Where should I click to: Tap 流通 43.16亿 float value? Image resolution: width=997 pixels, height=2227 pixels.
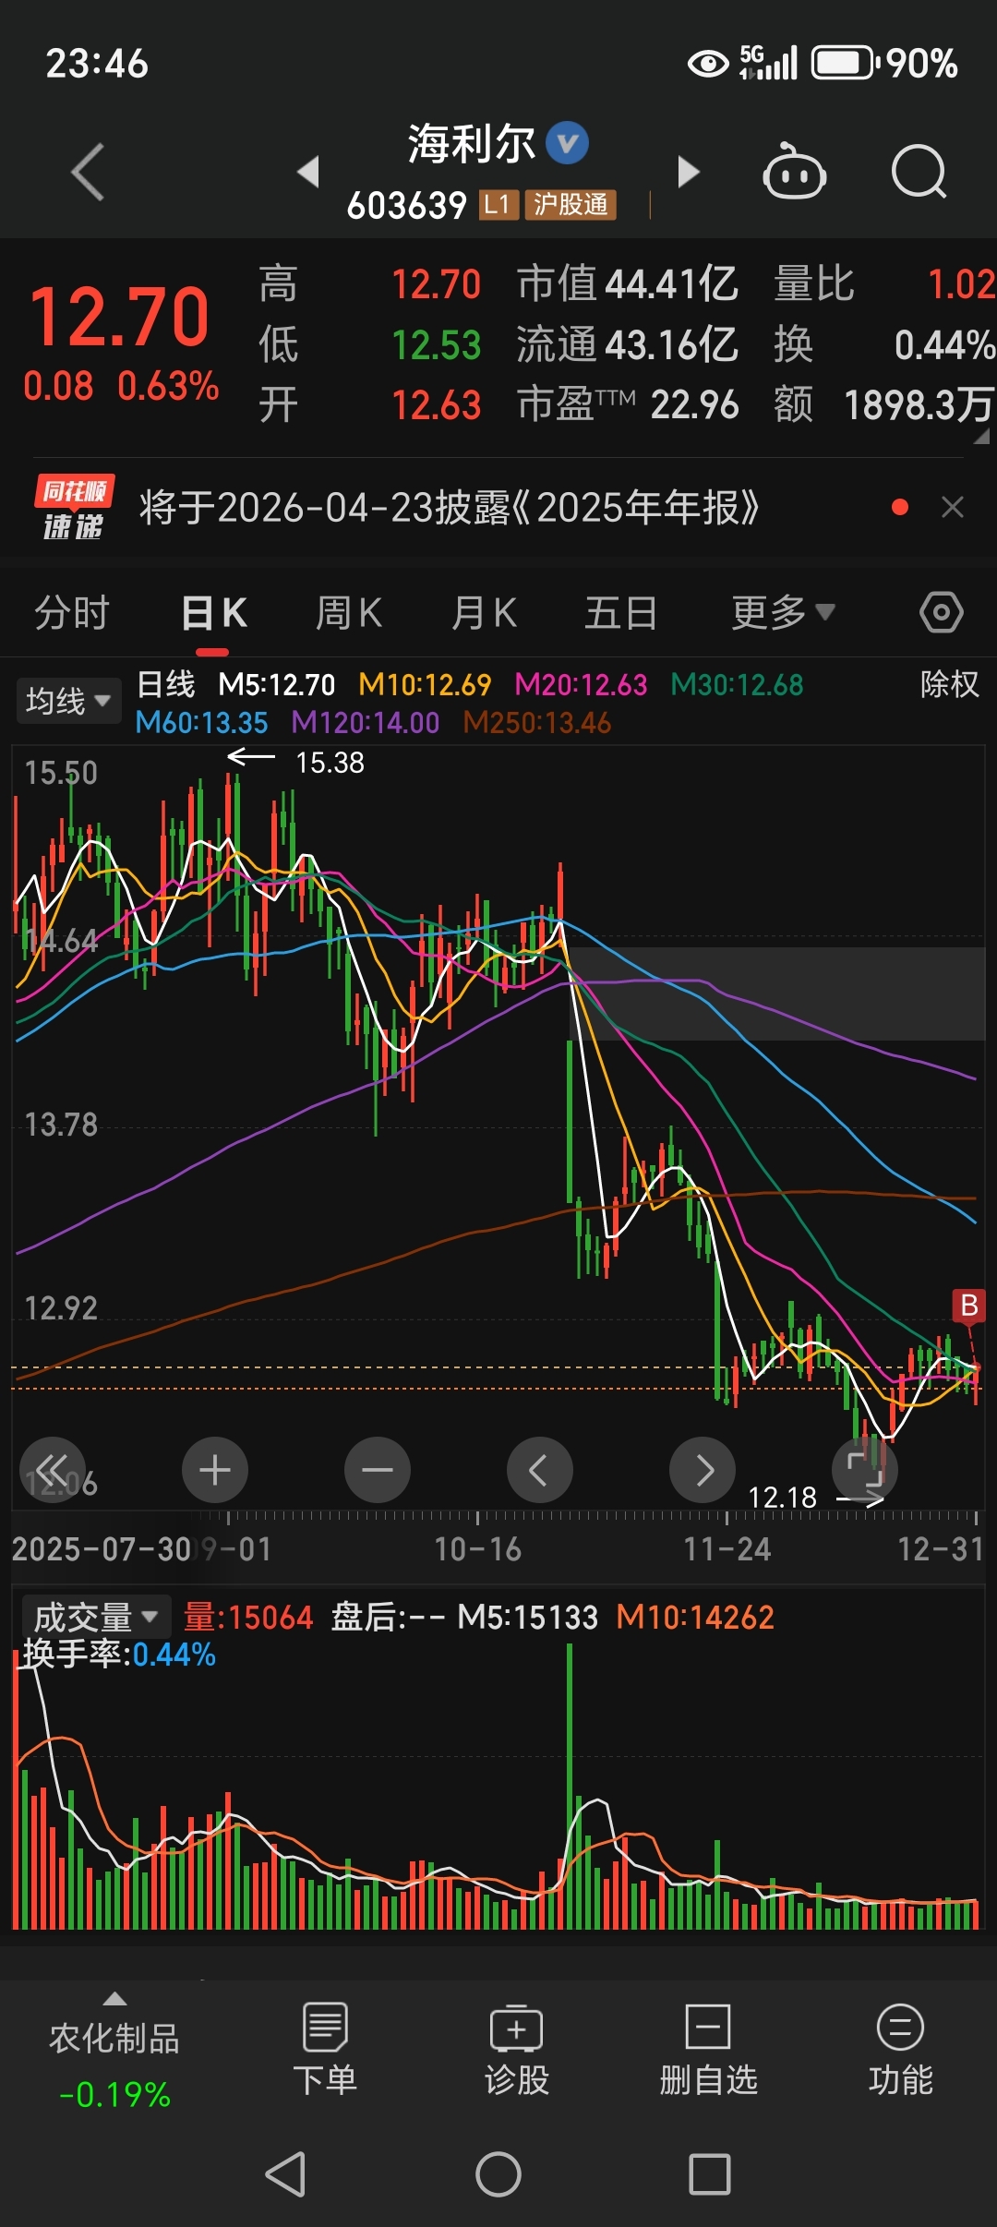tap(627, 344)
